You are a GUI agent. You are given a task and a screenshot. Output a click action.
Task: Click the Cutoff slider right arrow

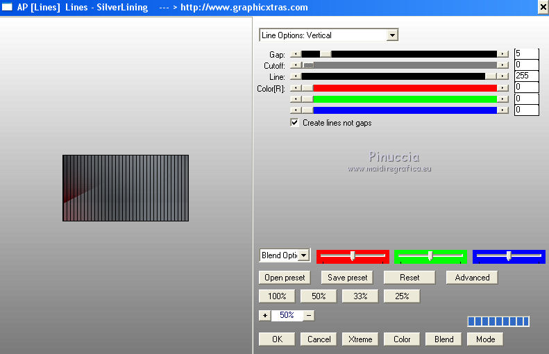pos(502,65)
